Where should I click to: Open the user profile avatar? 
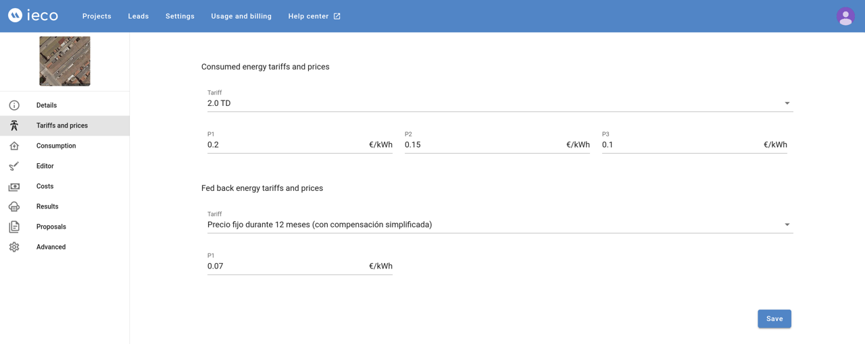click(845, 16)
